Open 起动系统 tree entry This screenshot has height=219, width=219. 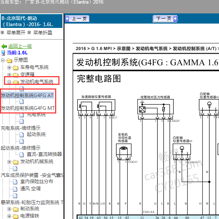(x=36, y=135)
